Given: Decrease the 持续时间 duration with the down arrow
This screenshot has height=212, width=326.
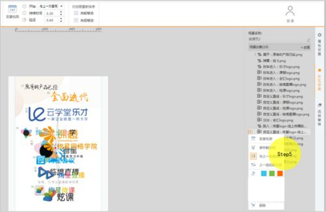Looking at the screenshot, I should (61, 15).
